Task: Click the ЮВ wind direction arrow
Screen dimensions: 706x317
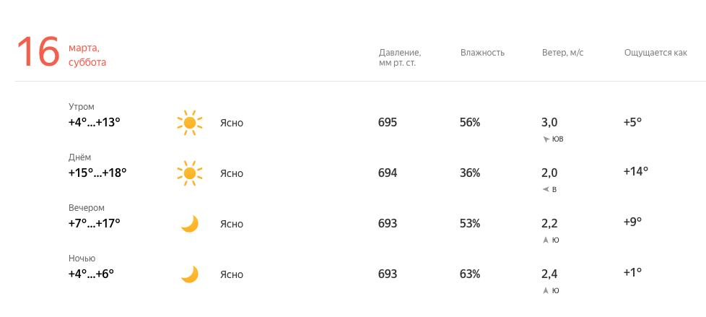Action: click(546, 139)
